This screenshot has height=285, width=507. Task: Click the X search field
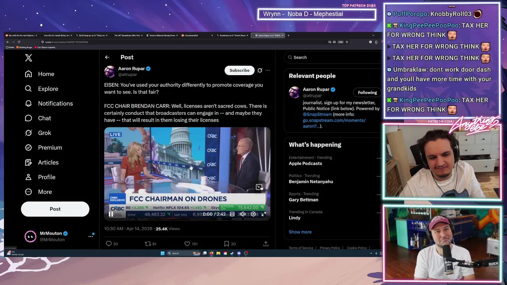(333, 57)
